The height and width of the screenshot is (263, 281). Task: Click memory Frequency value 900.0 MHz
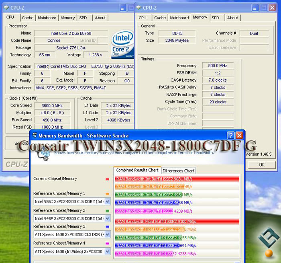coord(218,66)
